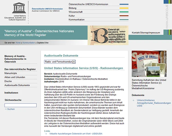Click the 'Institution: Wienbibliothek im Rathaus' line
172x136 pixels.
[x=76, y=79]
